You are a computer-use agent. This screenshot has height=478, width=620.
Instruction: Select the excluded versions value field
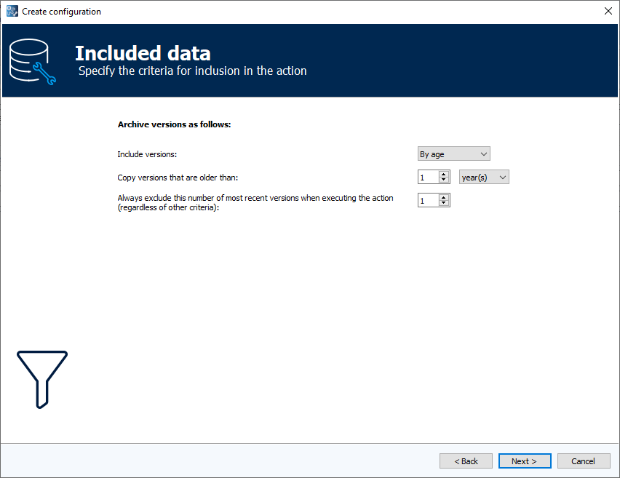(x=429, y=200)
